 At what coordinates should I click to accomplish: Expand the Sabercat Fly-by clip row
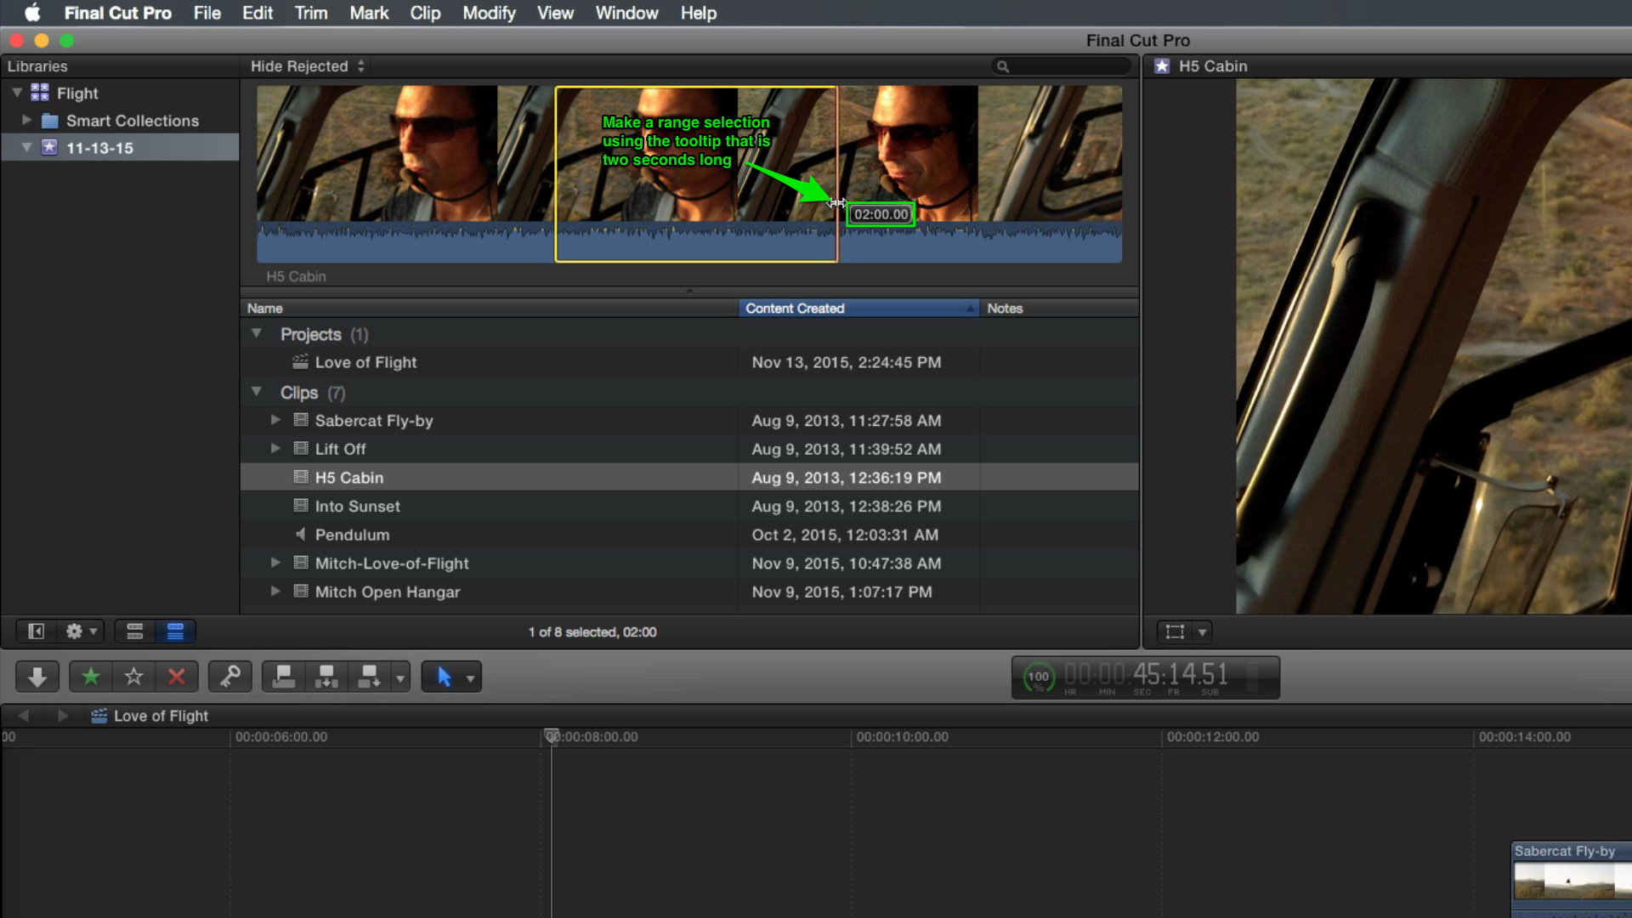(x=275, y=420)
